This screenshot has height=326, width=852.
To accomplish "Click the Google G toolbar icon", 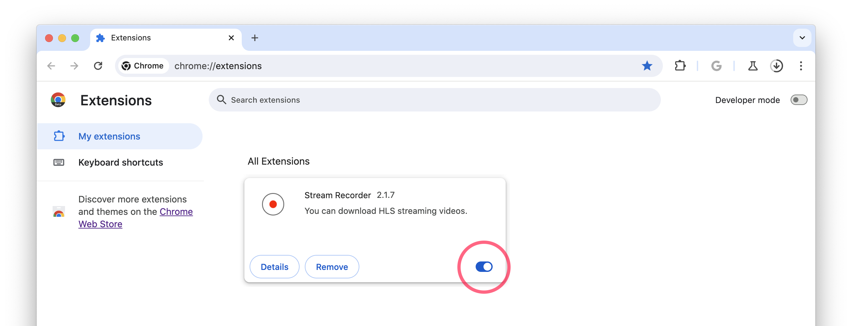I will [716, 66].
